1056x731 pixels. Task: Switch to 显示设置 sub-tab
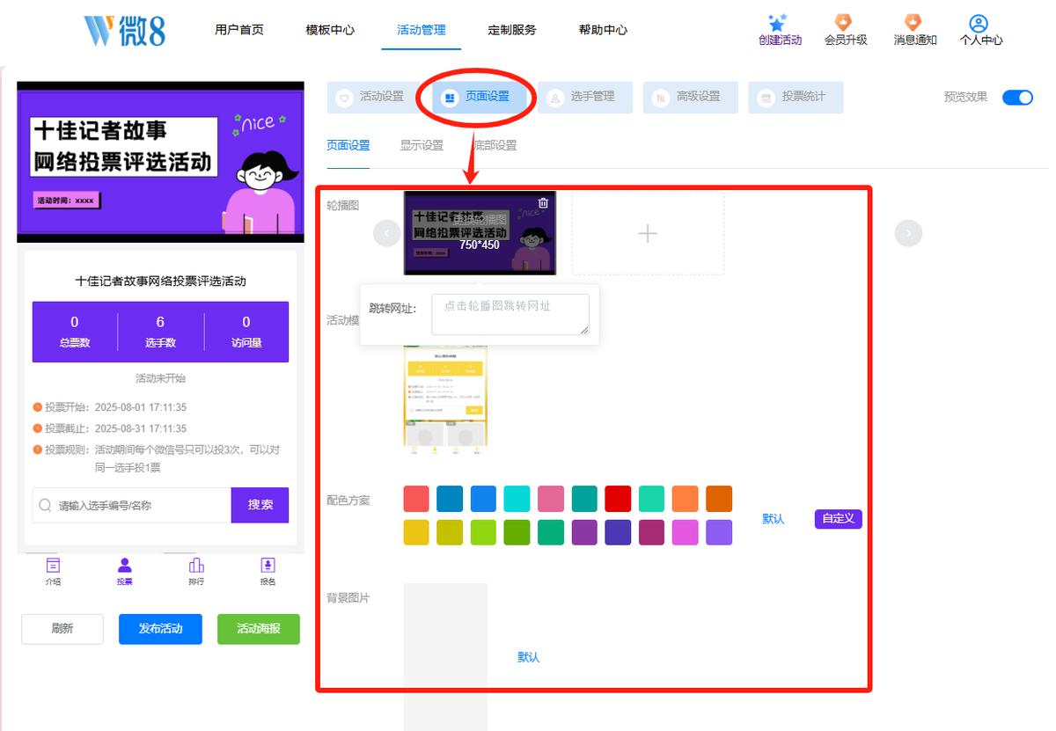point(422,145)
